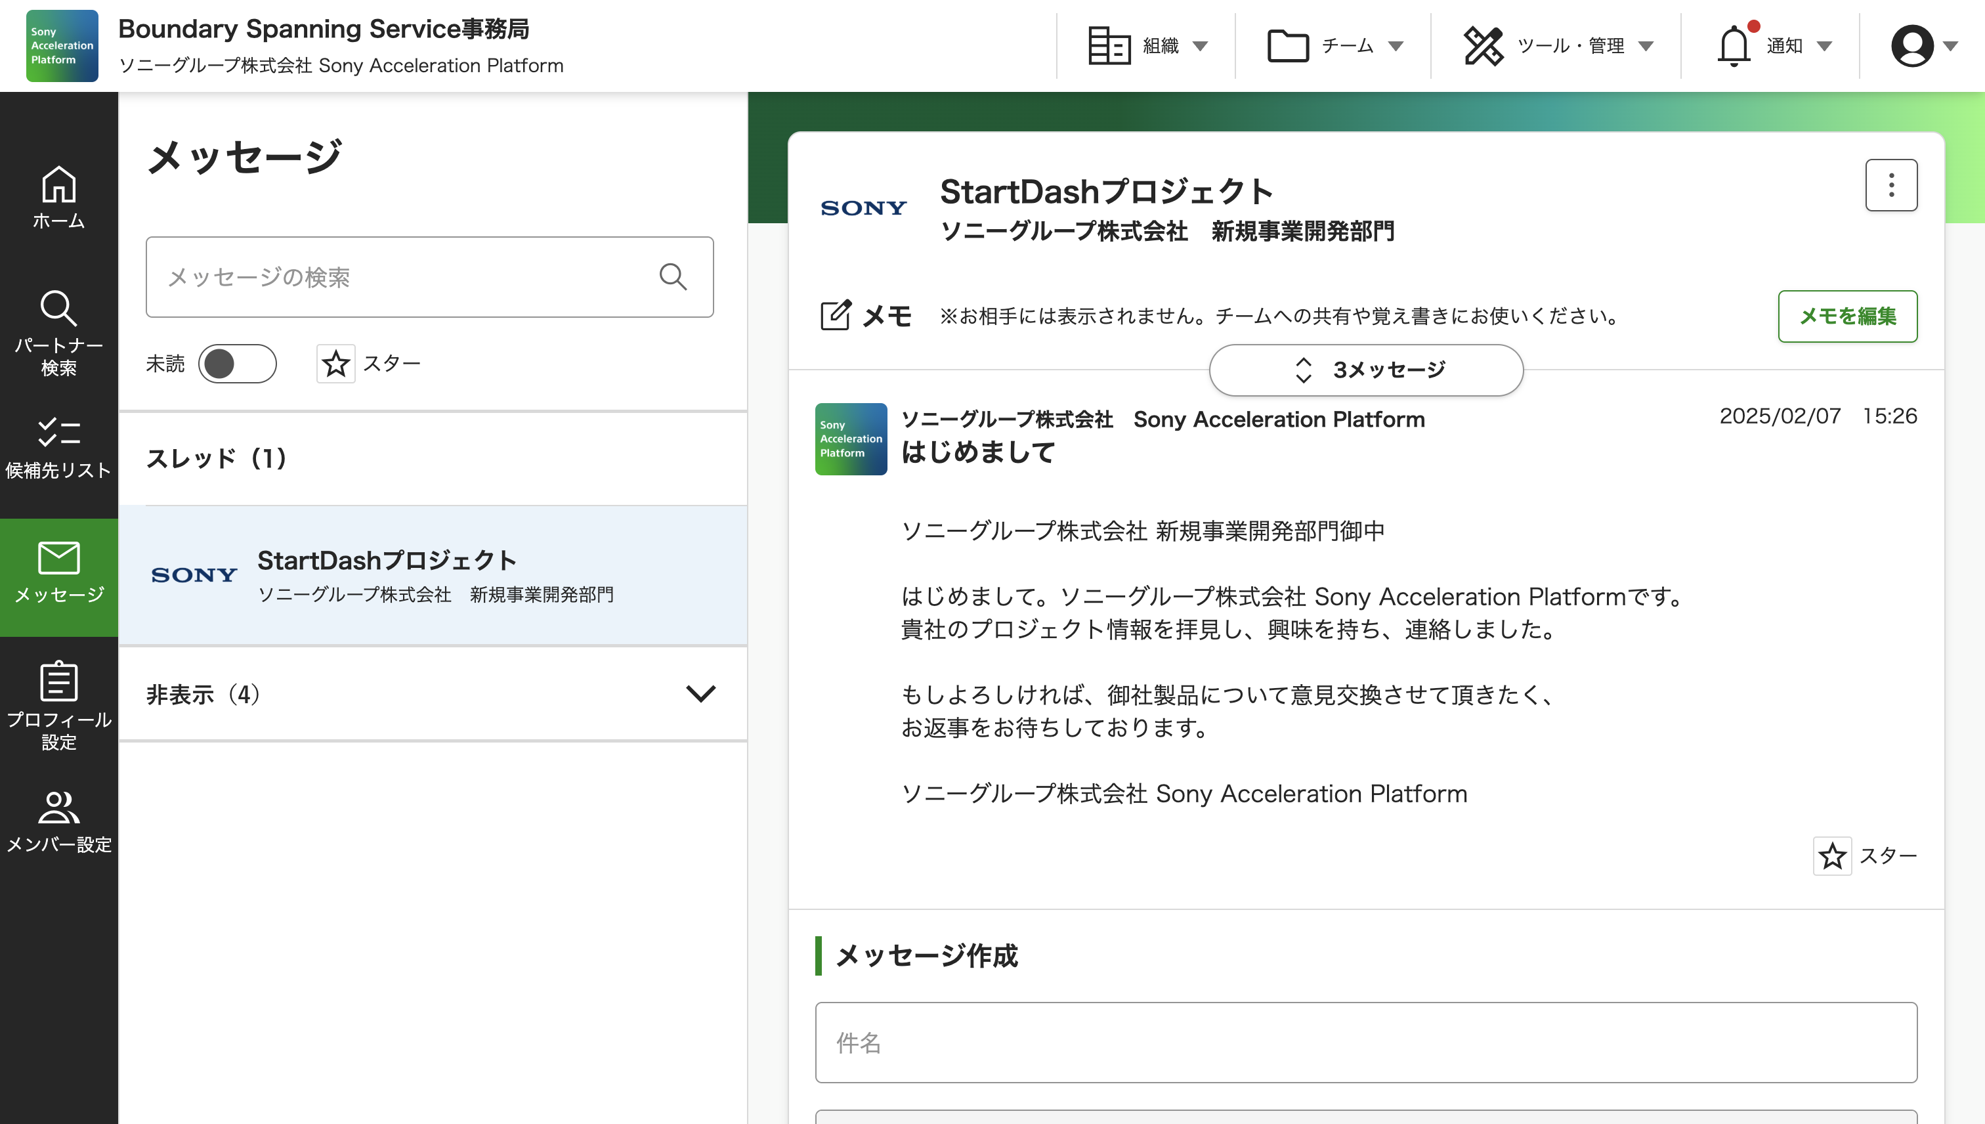This screenshot has height=1124, width=1985.
Task: Open StartDashプロジェクト thread in list
Action: click(432, 575)
